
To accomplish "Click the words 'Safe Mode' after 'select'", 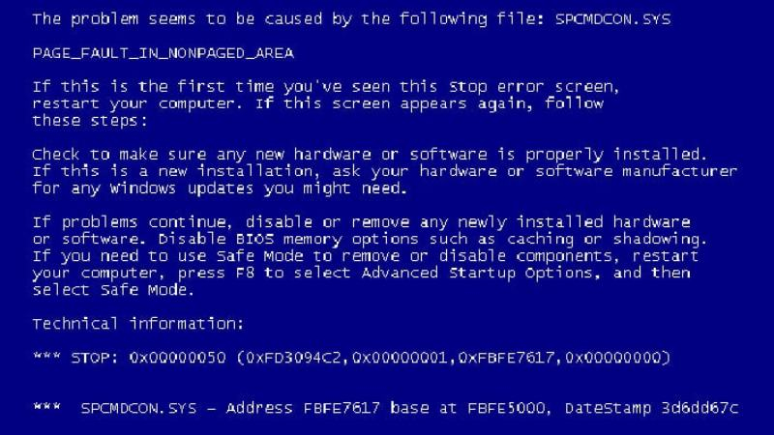I will tap(143, 289).
